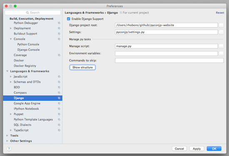This screenshot has width=229, height=156.
Task: Click the project-level icon beside Compass
Action: 59,93
